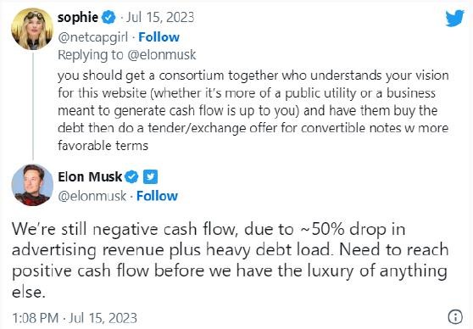Viewport: 473px width, 329px height.
Task: Click the square Twitter affiliate badge
Action: [x=150, y=177]
